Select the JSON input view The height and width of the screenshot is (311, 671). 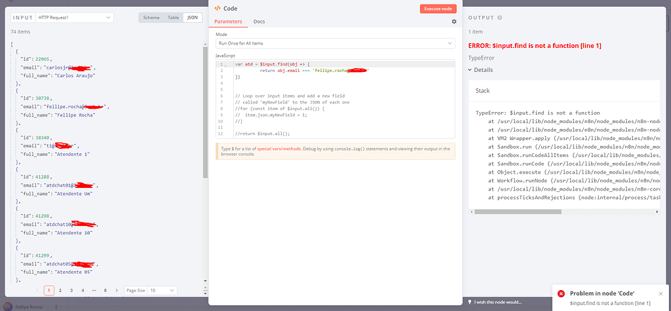tap(193, 18)
